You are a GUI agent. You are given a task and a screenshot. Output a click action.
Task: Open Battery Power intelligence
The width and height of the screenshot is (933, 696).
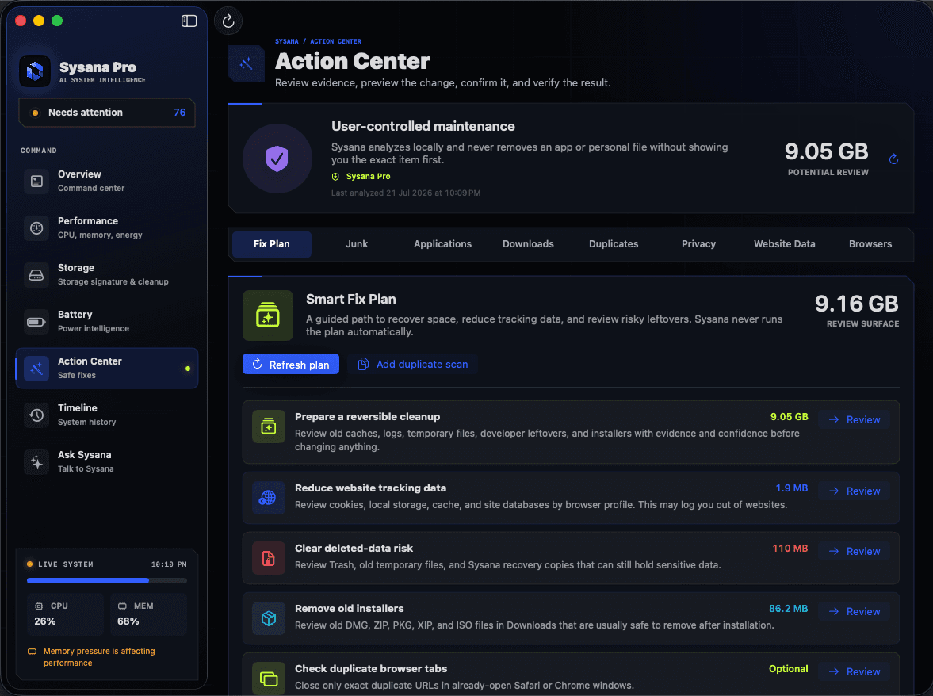(x=107, y=322)
